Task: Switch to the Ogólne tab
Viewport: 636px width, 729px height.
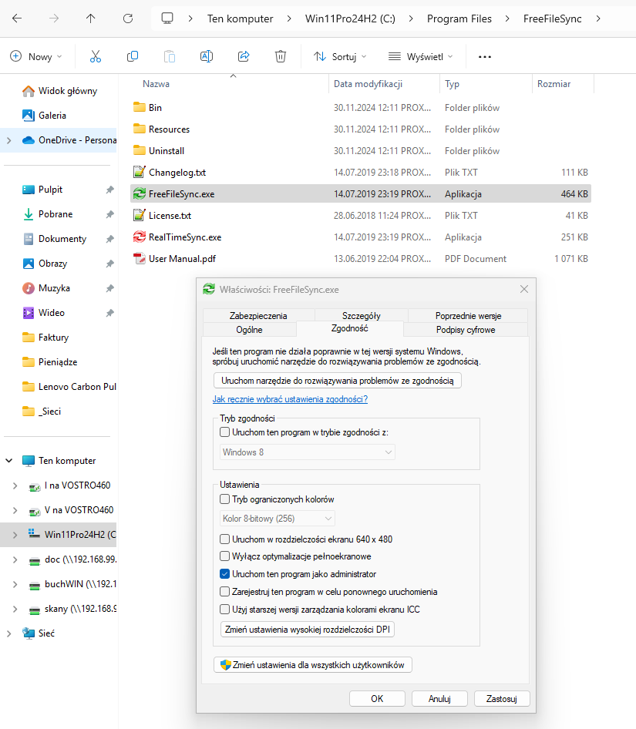Action: 249,330
